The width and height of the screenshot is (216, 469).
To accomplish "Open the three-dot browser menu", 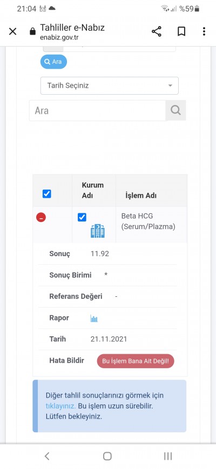I will (204, 31).
